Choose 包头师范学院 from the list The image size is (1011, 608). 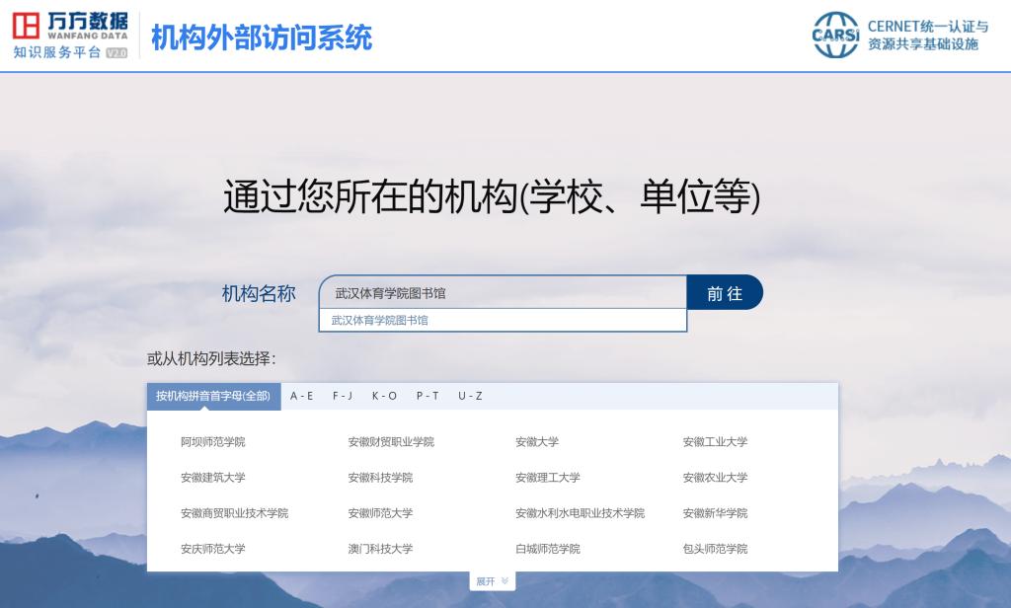pos(715,549)
